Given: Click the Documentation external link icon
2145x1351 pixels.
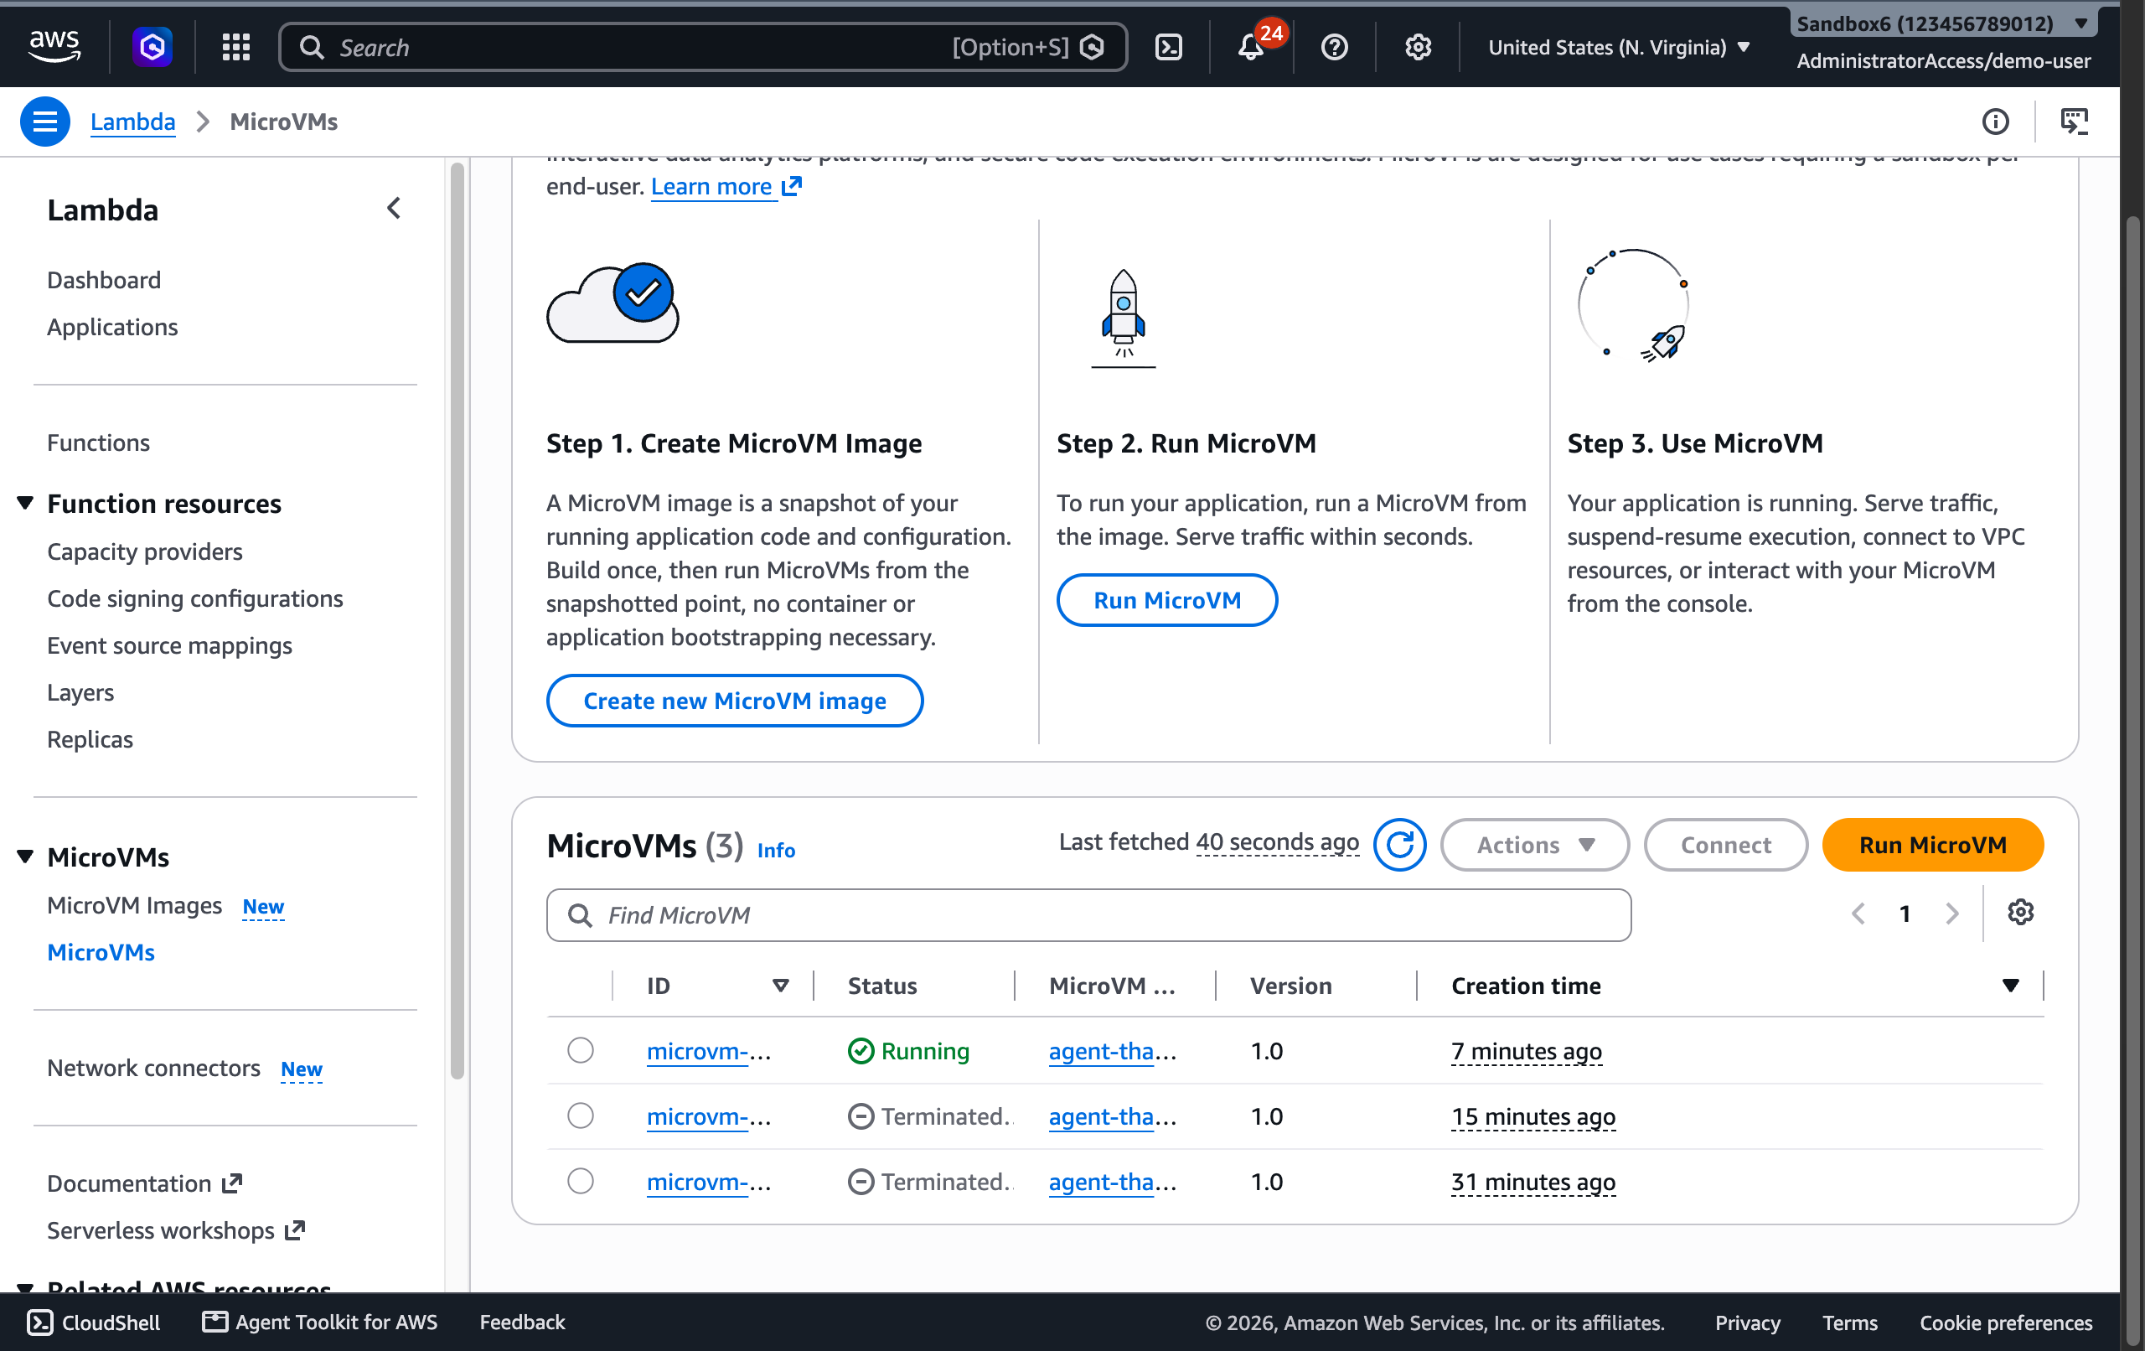Looking at the screenshot, I should 232,1183.
